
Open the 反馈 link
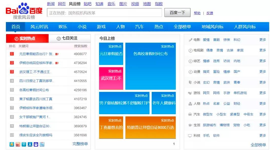(x=210, y=13)
